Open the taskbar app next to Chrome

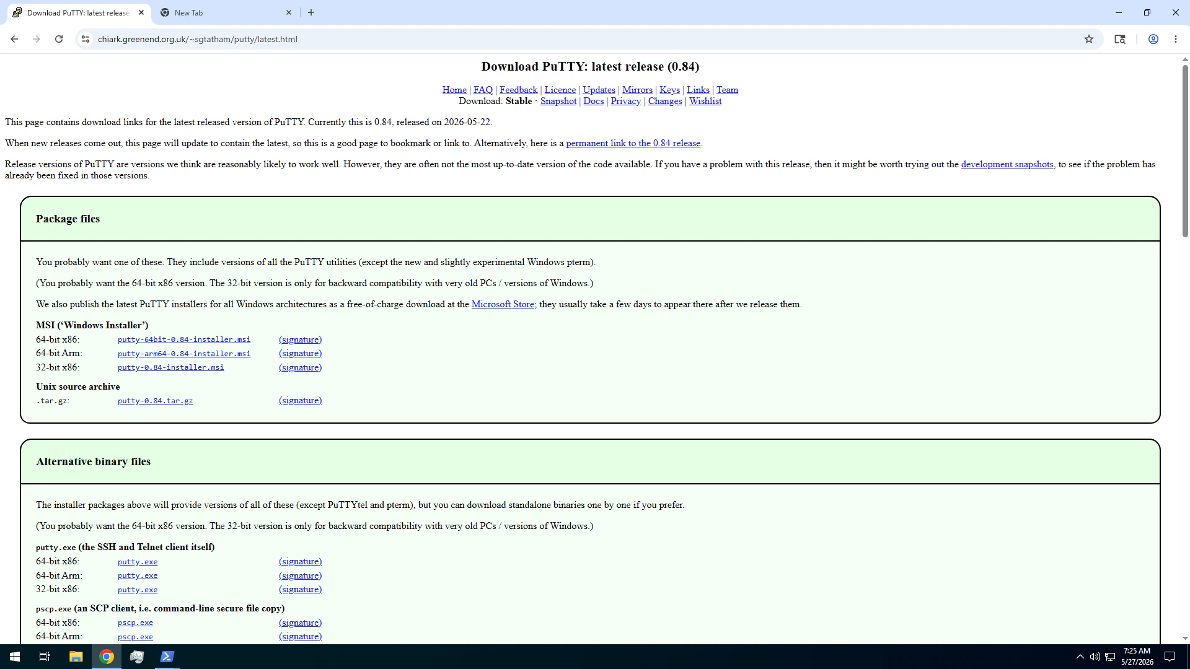point(137,657)
